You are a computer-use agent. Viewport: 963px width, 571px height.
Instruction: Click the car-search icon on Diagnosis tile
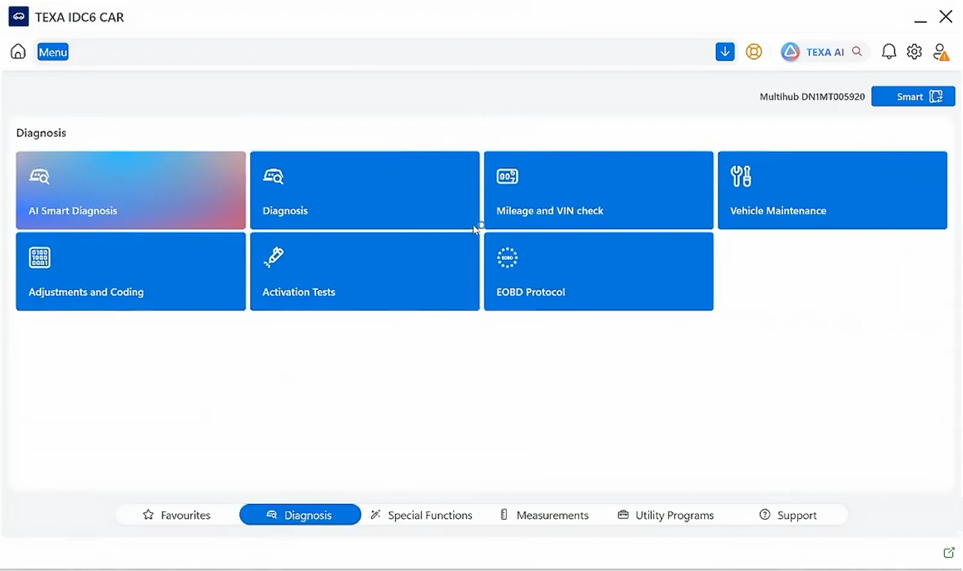273,176
